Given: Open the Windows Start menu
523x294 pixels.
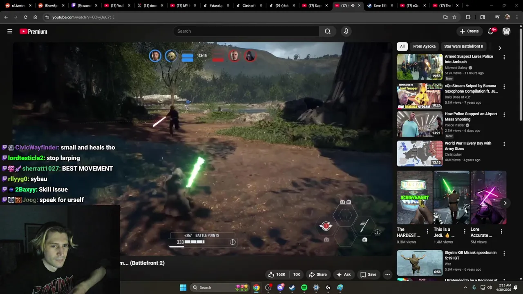Looking at the screenshot, I should [x=183, y=287].
